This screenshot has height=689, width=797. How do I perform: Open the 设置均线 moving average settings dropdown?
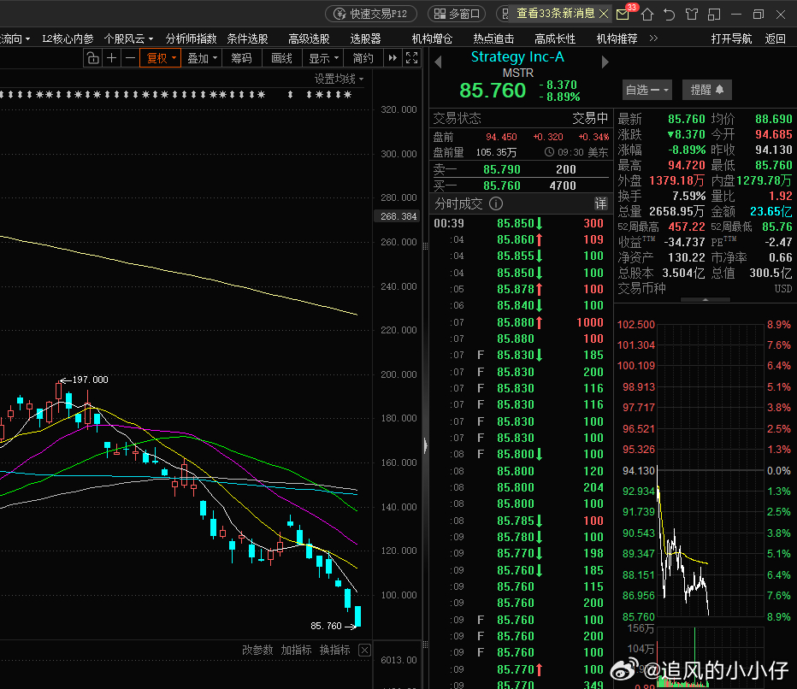(339, 79)
